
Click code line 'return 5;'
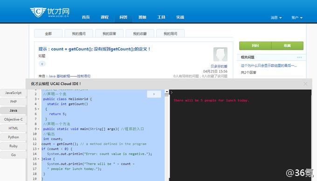[x=58, y=114]
